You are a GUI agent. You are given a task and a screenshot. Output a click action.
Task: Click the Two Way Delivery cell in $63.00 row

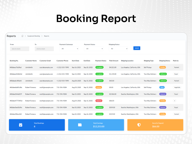(150, 81)
